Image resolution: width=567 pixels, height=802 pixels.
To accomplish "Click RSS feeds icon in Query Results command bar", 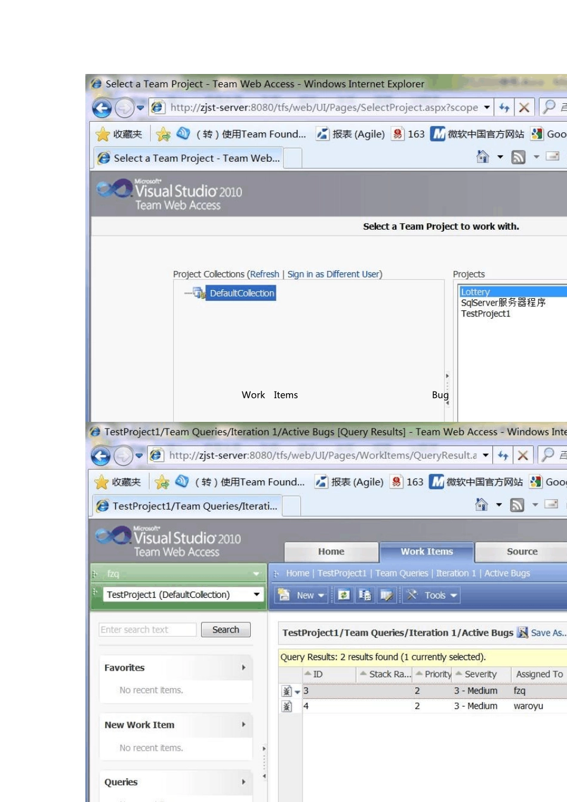I will 517,505.
